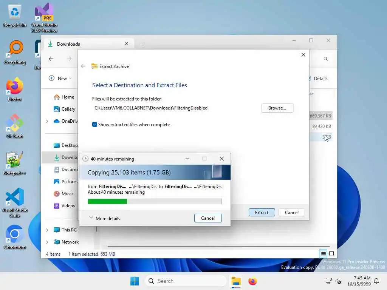387x290 pixels.
Task: Cancel the file copy operation
Action: tap(208, 218)
